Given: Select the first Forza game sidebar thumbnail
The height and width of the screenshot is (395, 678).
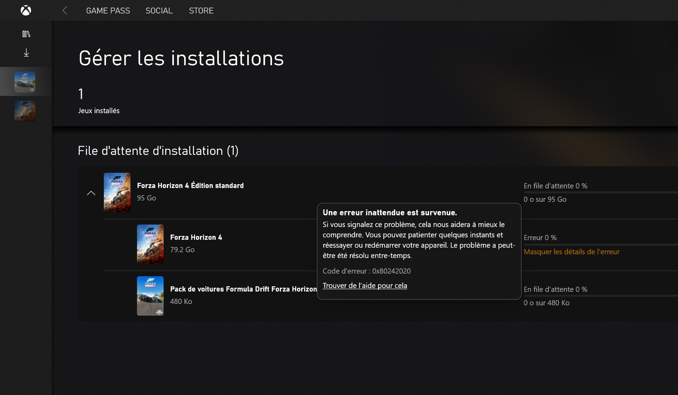Looking at the screenshot, I should click(25, 82).
